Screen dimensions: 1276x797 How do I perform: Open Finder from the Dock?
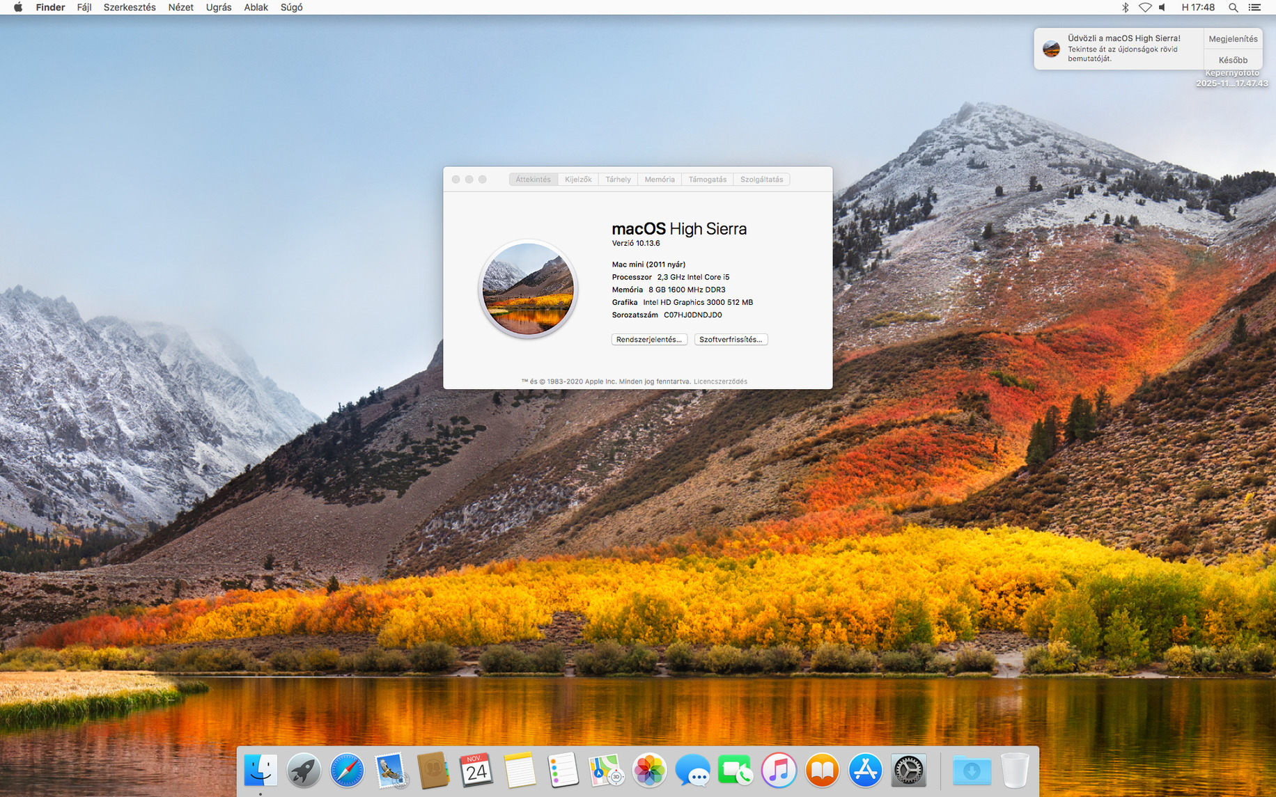[260, 771]
